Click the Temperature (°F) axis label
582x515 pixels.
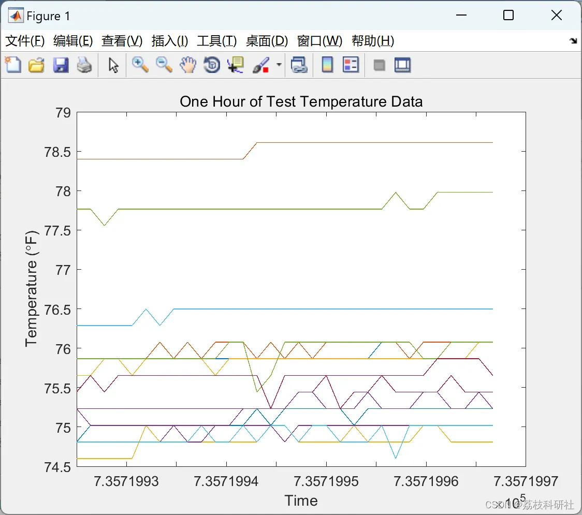[31, 289]
